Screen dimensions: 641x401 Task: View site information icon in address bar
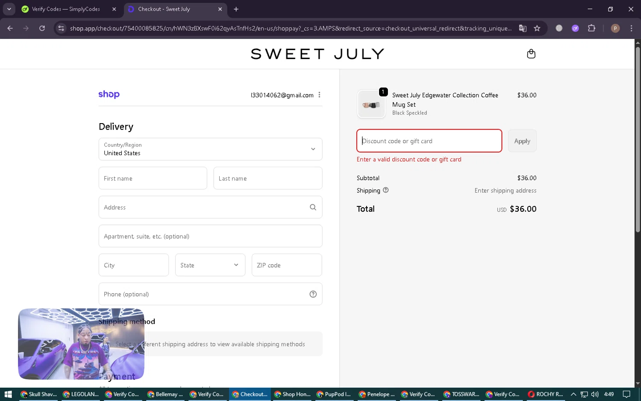[61, 28]
